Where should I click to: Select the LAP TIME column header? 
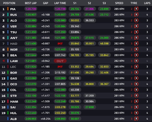pyautogui.click(x=60, y=3)
